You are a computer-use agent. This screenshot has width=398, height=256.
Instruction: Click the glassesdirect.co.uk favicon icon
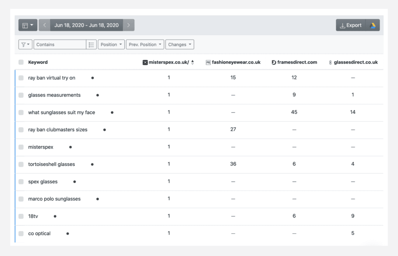click(330, 62)
